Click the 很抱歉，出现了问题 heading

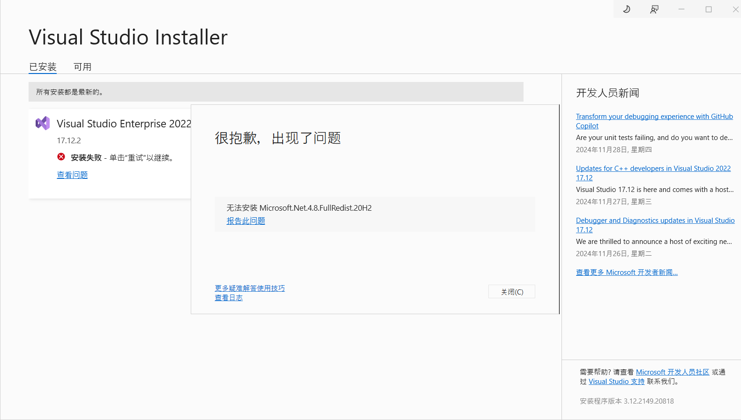pyautogui.click(x=278, y=138)
